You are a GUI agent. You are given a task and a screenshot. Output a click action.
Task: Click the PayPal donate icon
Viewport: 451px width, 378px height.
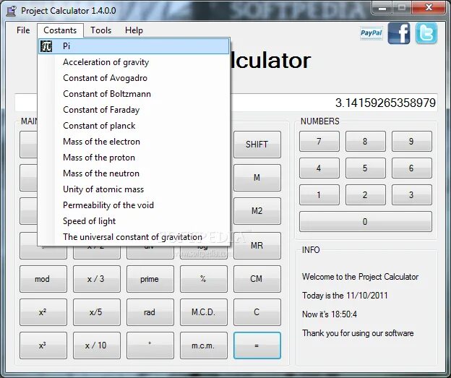371,33
